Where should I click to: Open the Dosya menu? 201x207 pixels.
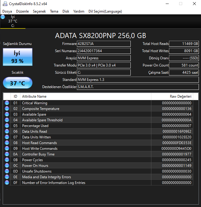coord(7,11)
